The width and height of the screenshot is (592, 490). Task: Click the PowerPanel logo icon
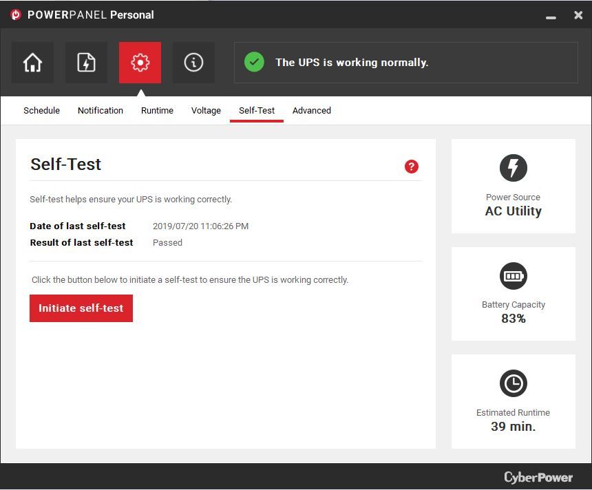16,14
